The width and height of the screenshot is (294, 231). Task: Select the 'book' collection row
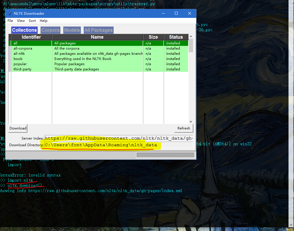pos(98,59)
